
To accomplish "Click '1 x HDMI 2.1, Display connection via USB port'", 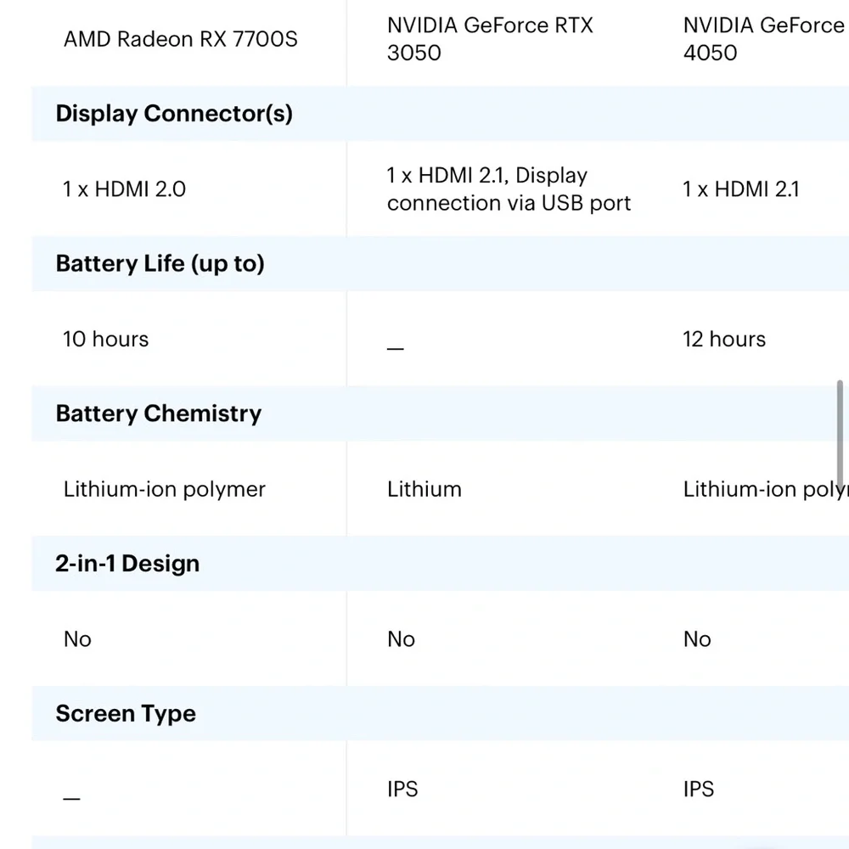I will [x=509, y=189].
